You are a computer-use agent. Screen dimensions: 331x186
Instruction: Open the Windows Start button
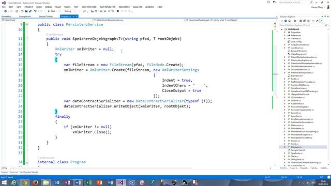tap(4, 182)
